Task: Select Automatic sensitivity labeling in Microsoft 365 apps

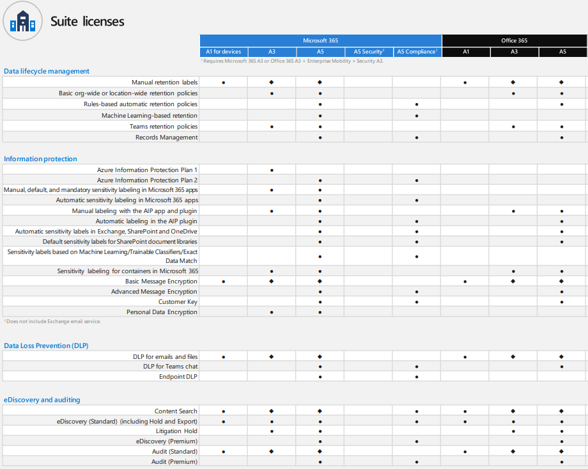Action: click(127, 200)
